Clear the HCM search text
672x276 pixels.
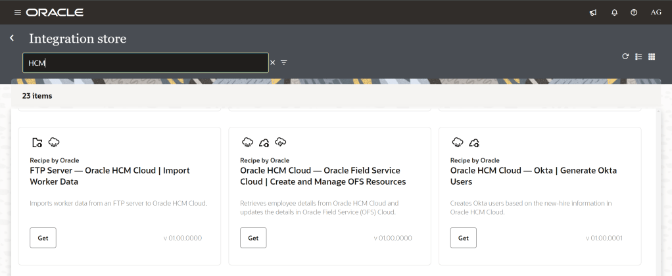[272, 62]
